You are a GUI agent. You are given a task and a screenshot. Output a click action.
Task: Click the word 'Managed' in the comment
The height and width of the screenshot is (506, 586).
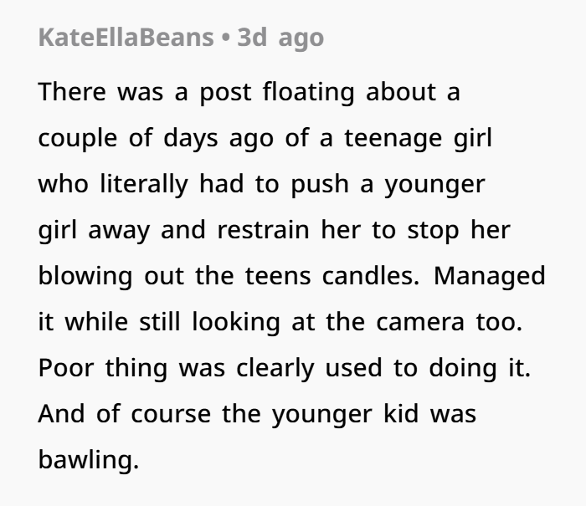point(490,277)
